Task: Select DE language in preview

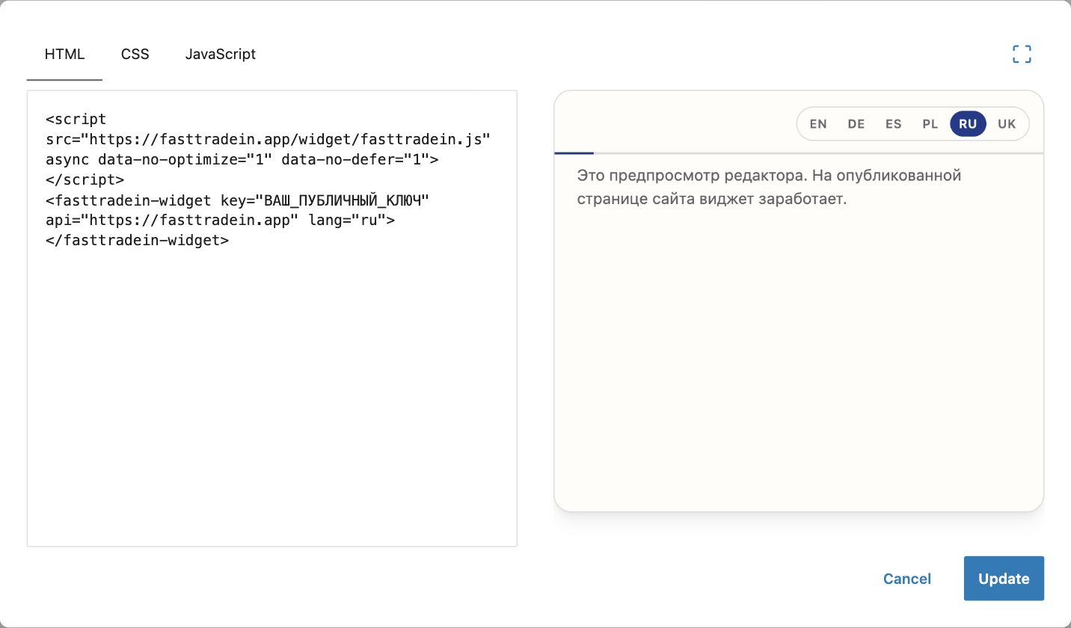Action: 856,124
